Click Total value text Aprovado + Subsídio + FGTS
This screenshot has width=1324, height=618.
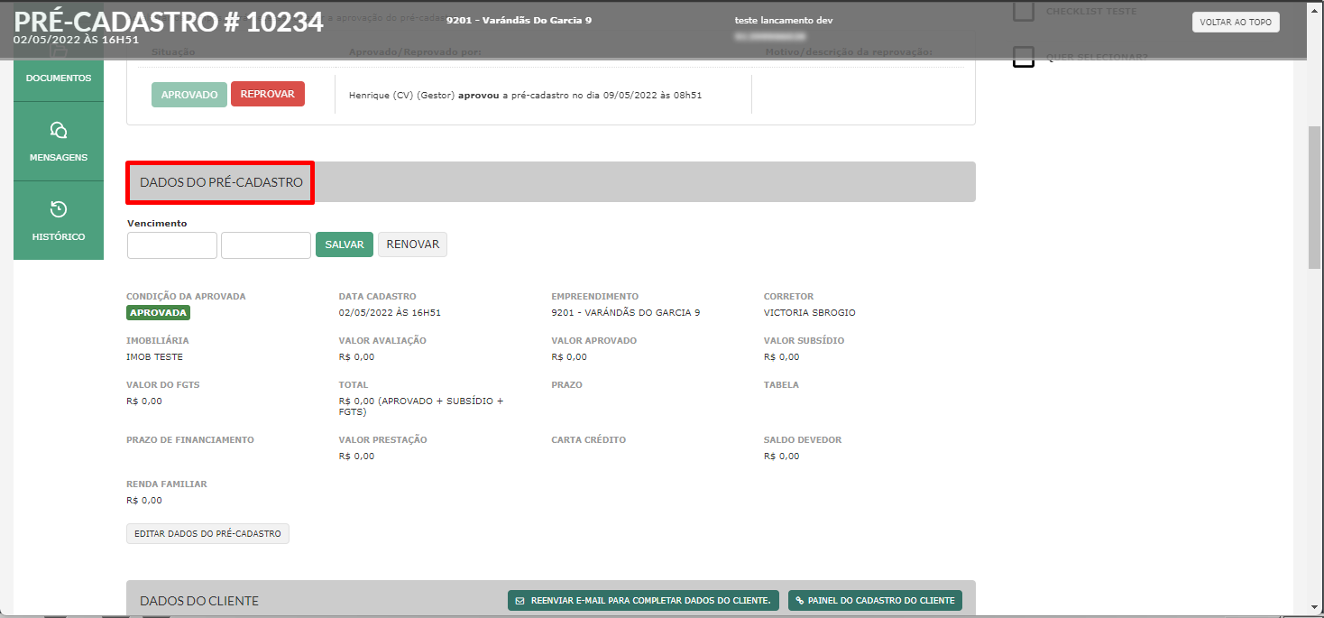(x=421, y=406)
